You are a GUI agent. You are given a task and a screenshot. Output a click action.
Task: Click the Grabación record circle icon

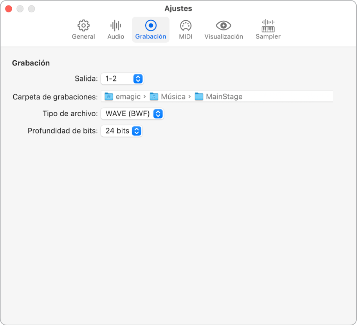click(x=151, y=25)
